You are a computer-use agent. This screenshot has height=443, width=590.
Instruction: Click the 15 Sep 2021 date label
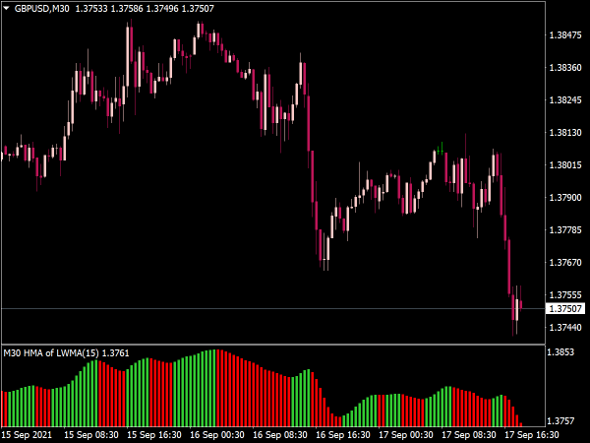click(x=27, y=435)
